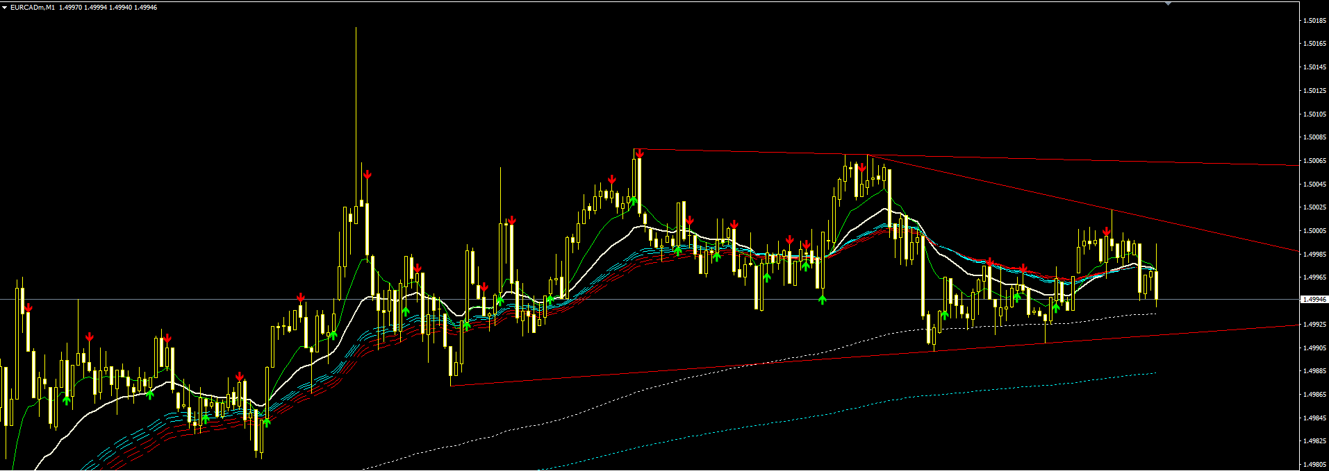The height and width of the screenshot is (471, 1329).
Task: Click the green buy arrow under the lowest candle
Action: click(x=266, y=422)
